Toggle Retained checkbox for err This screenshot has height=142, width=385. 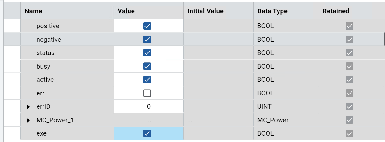350,93
